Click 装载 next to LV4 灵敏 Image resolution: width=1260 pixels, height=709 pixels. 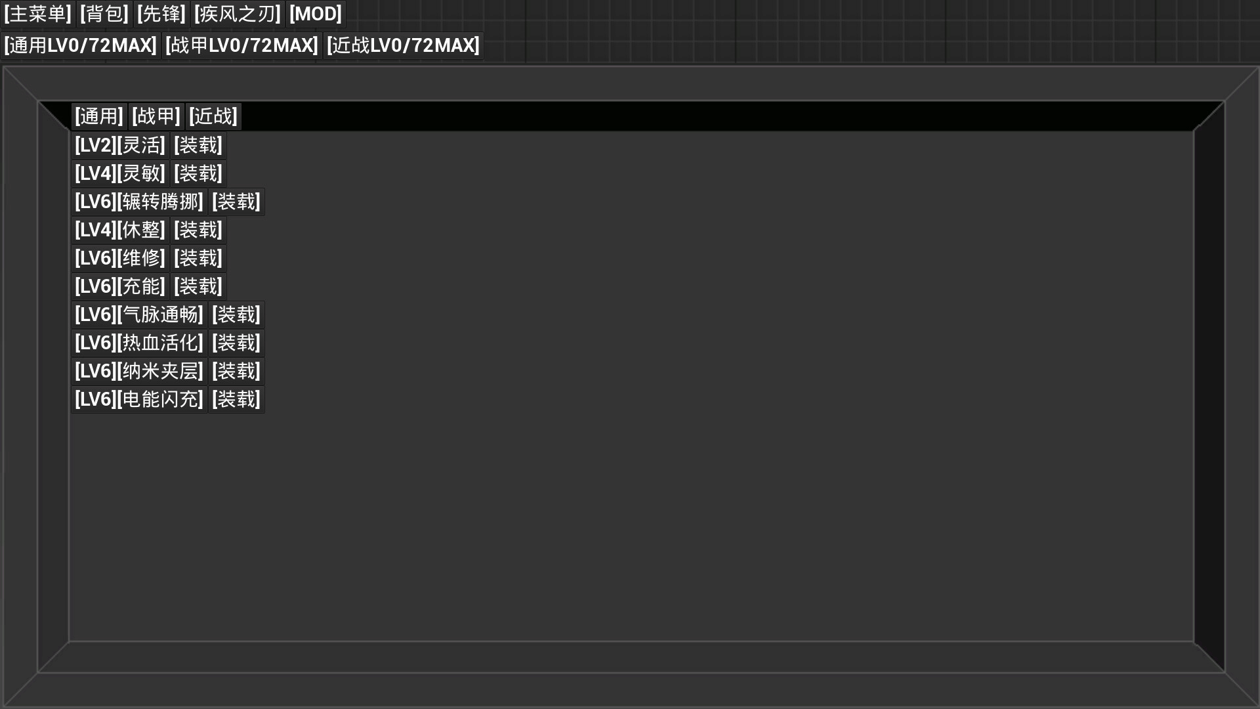click(x=198, y=173)
